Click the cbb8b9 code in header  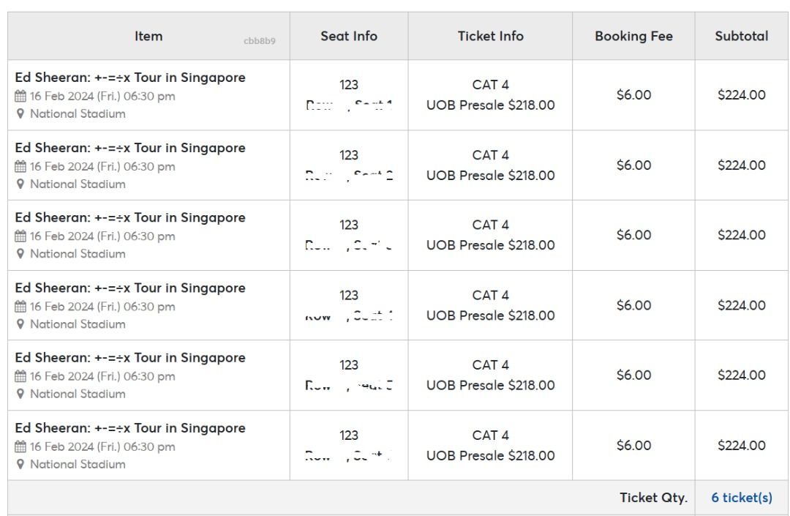pos(260,41)
